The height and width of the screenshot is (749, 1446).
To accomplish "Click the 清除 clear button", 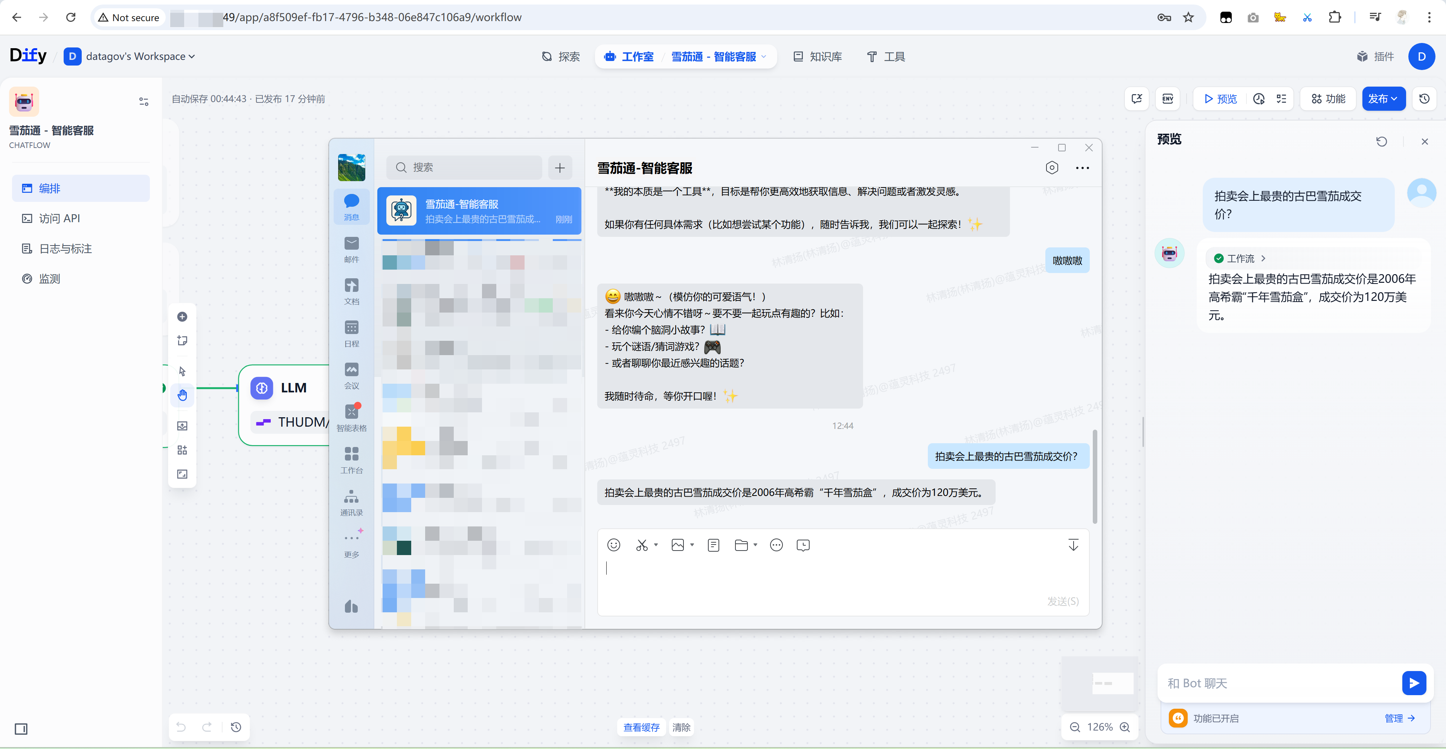I will pos(681,727).
